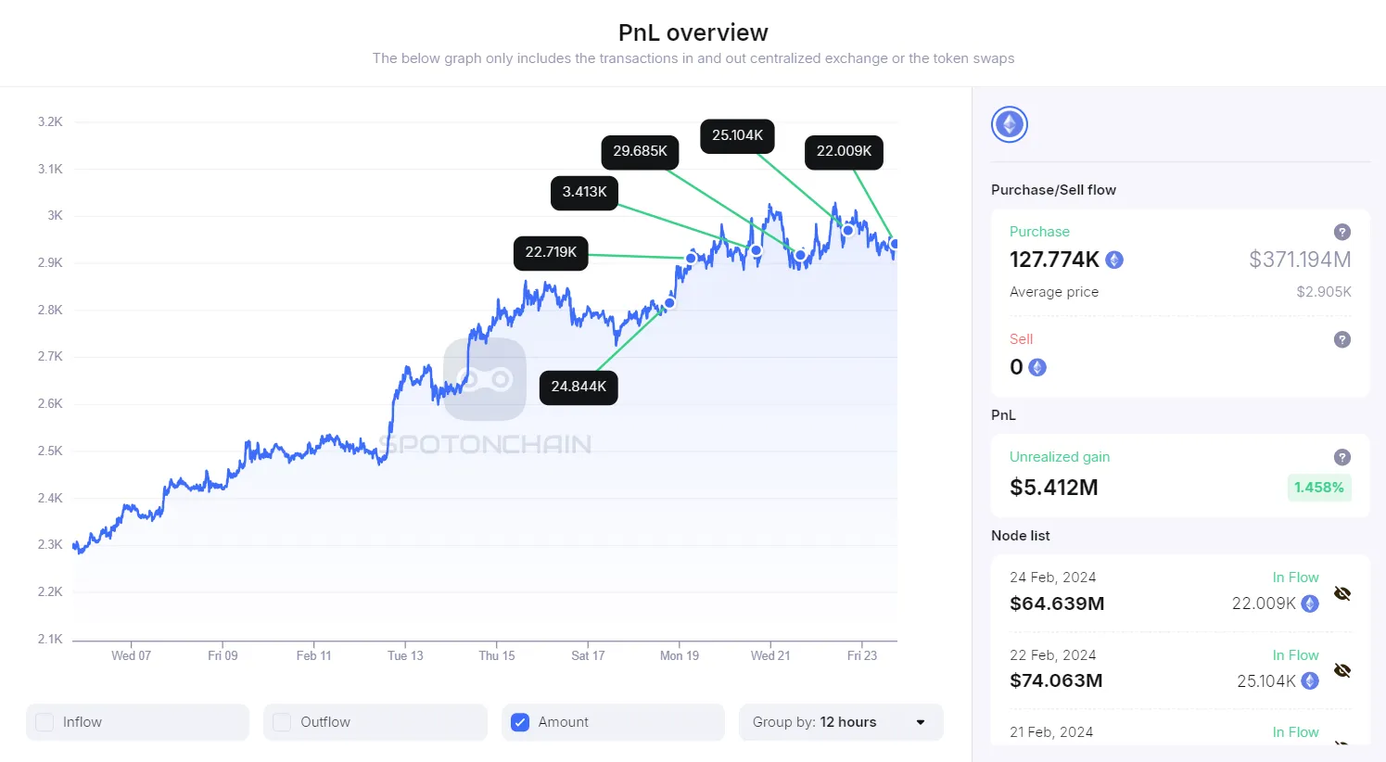1386x762 pixels.
Task: Click the 29.685K chart label
Action: [640, 151]
